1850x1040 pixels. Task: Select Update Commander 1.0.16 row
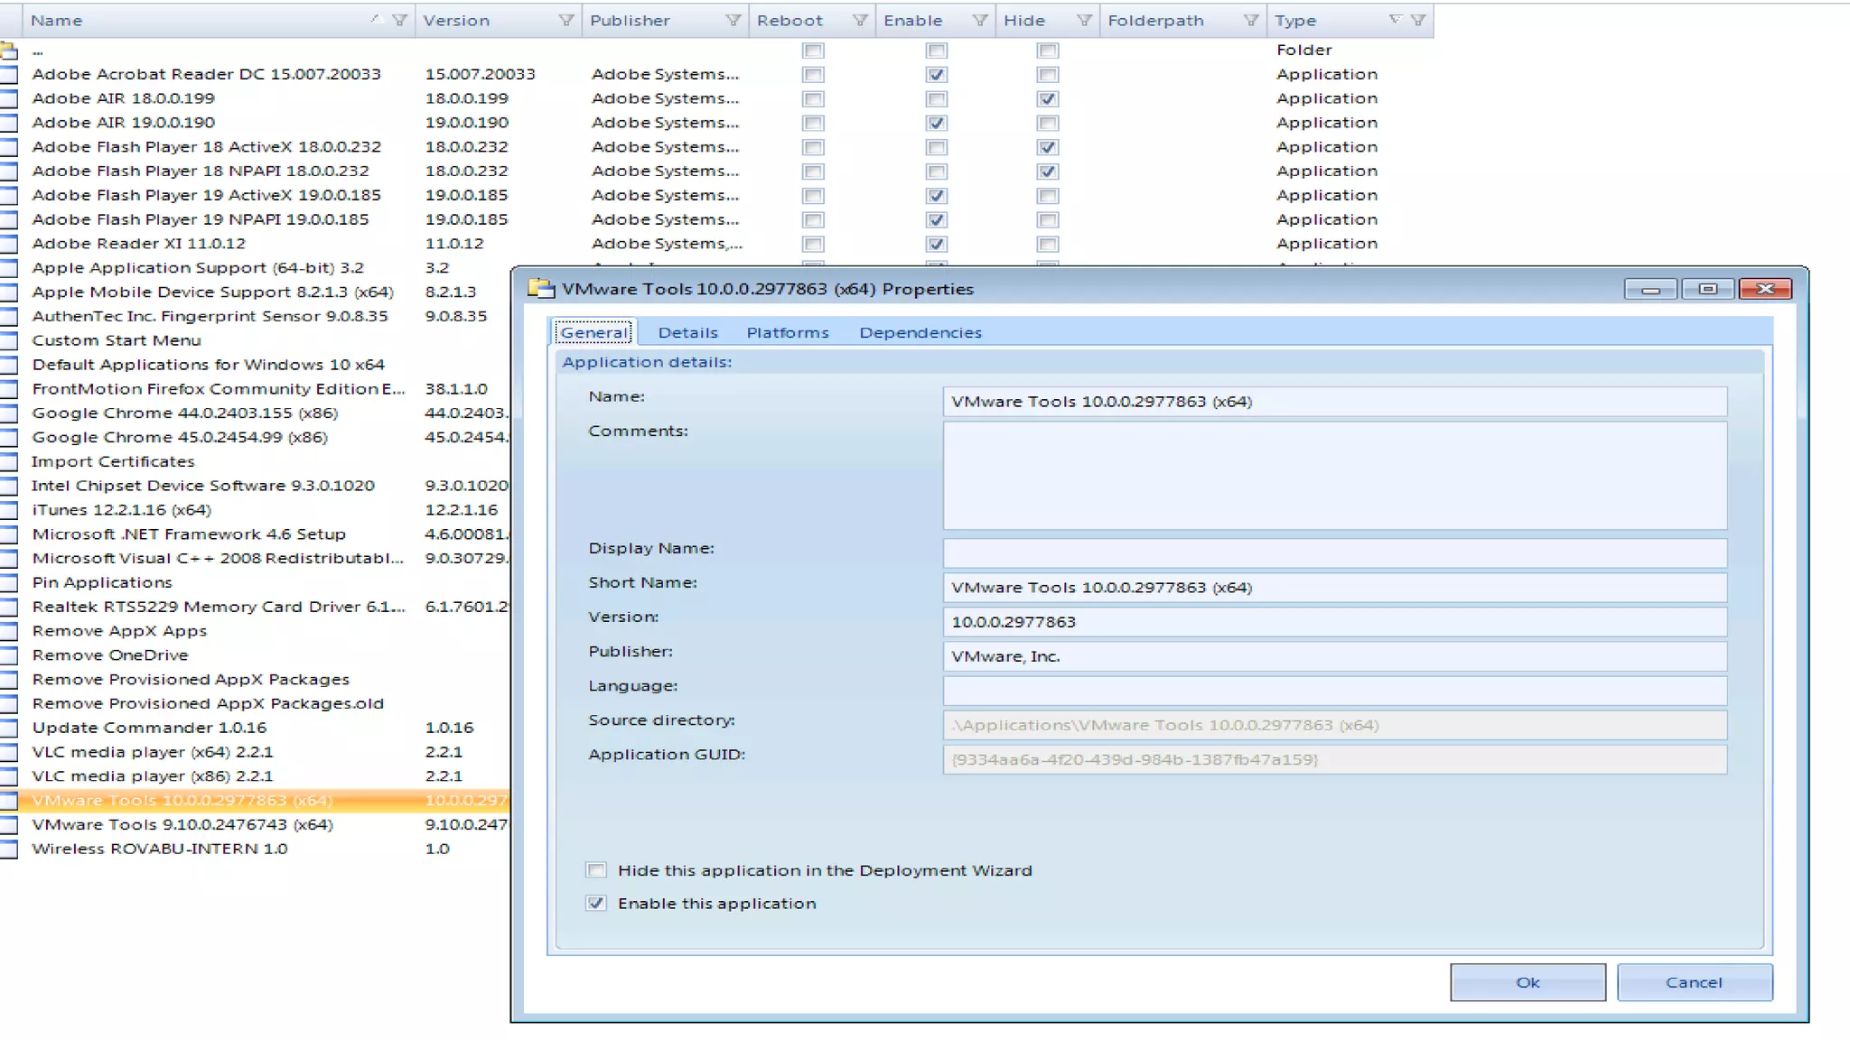(255, 728)
